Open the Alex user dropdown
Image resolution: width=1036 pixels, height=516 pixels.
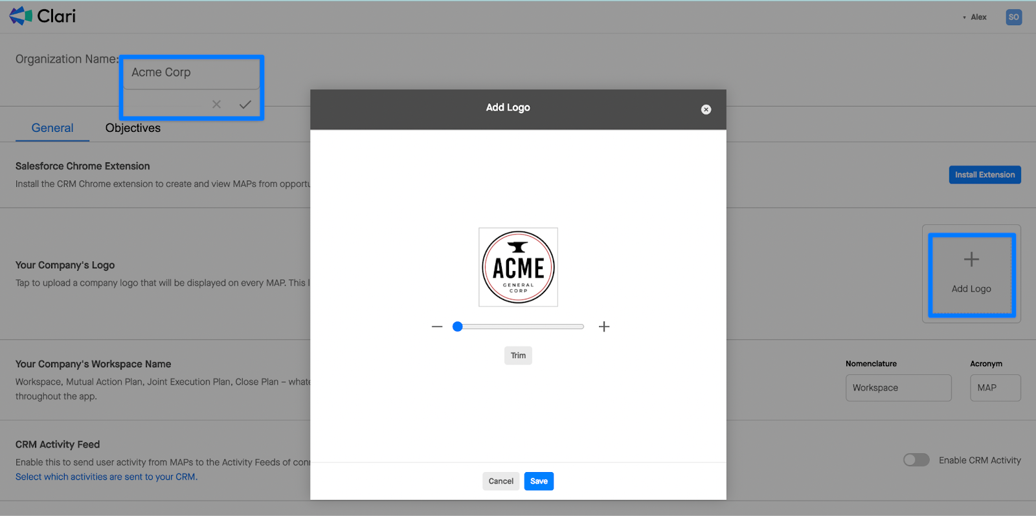975,17
